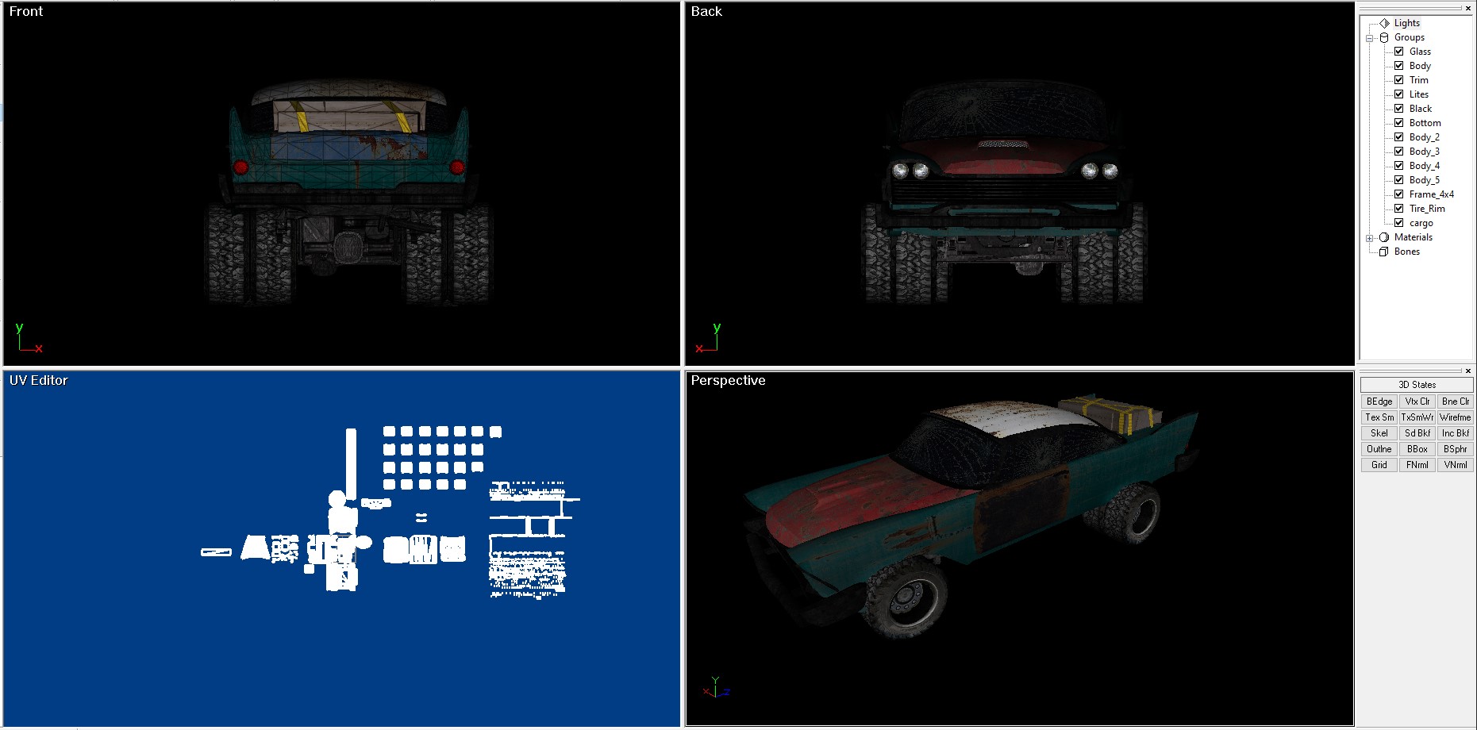Close the 3D States panel
The image size is (1477, 730).
click(x=1468, y=371)
